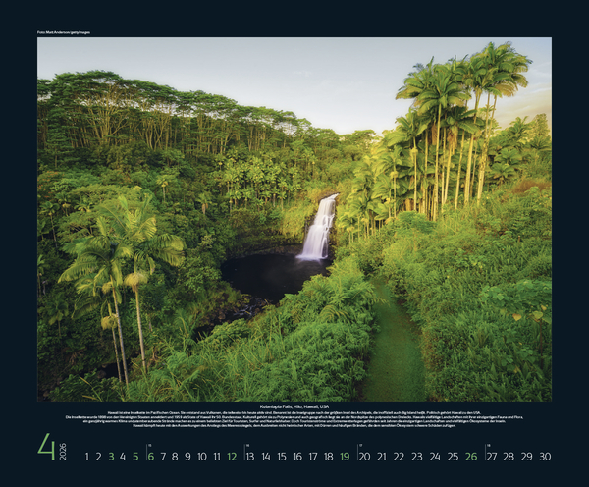589x487 pixels.
Task: Click date 15 in the date strip
Action: pyautogui.click(x=282, y=457)
